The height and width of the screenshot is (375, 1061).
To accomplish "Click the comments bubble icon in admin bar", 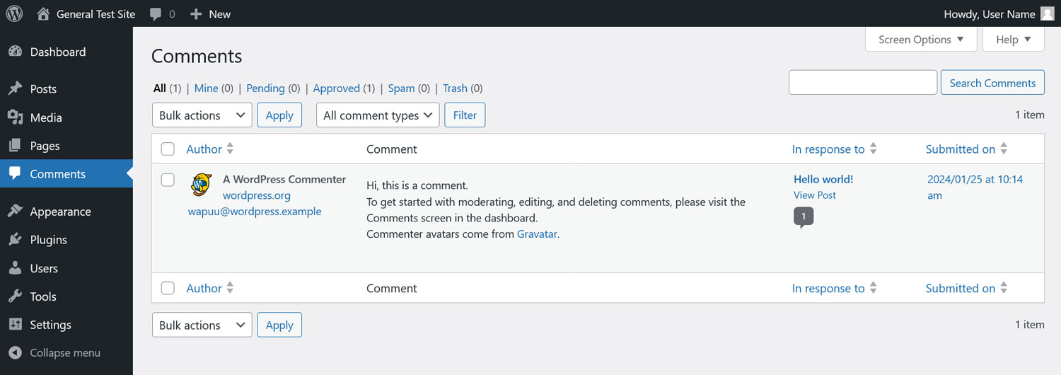I will (x=156, y=14).
